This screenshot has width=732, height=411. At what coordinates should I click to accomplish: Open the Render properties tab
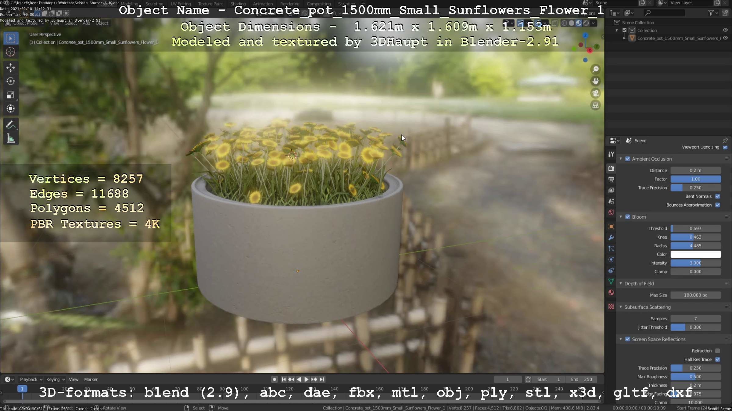point(611,168)
